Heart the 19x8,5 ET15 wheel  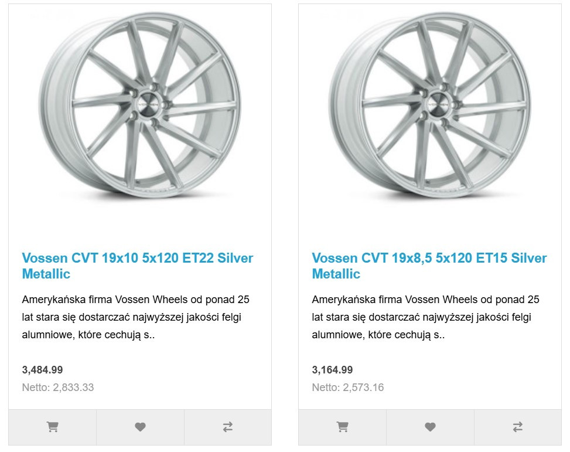tap(430, 427)
